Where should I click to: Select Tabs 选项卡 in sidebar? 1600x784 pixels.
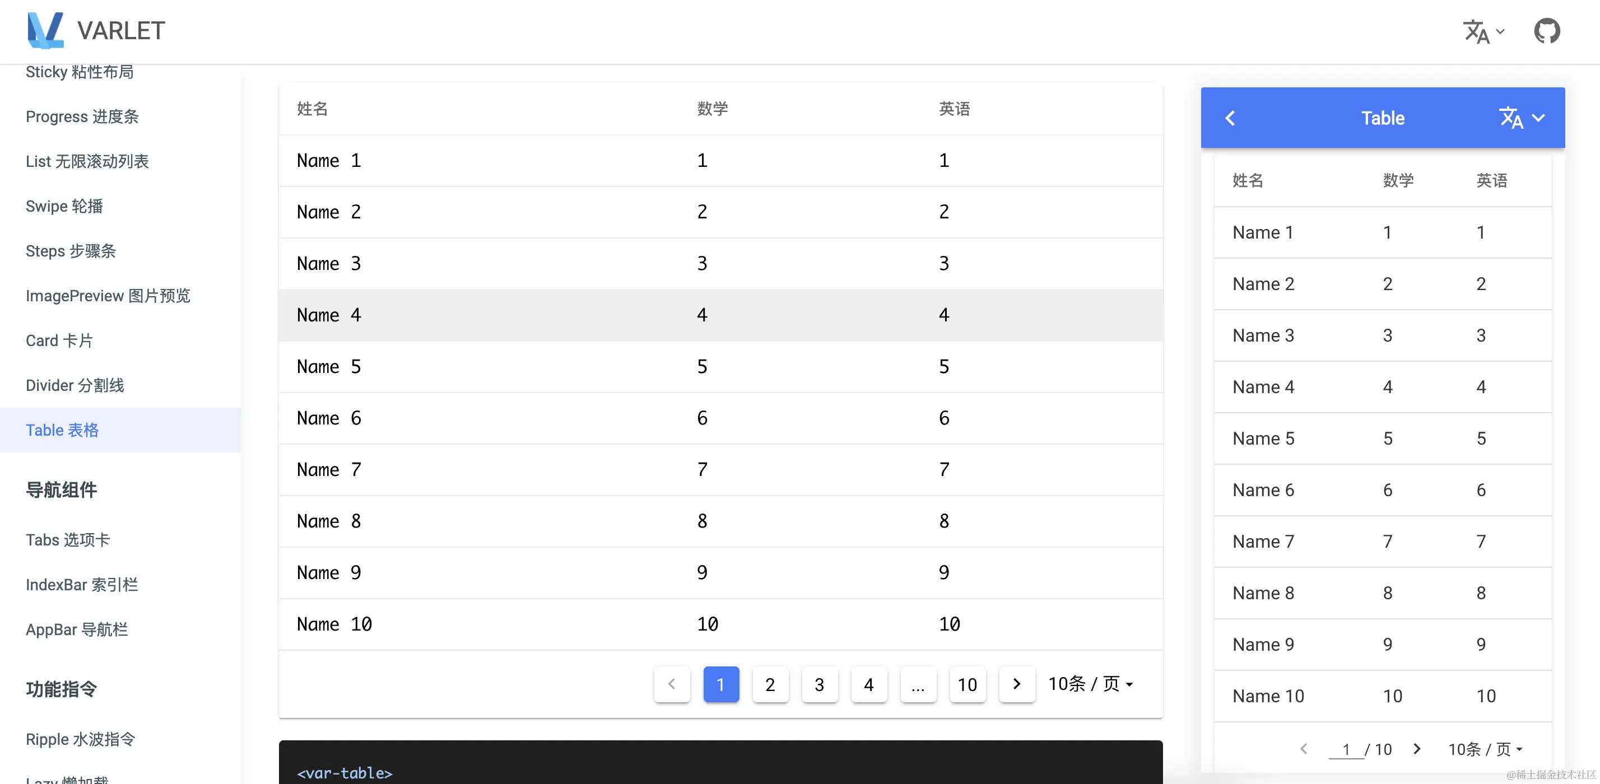(x=68, y=540)
